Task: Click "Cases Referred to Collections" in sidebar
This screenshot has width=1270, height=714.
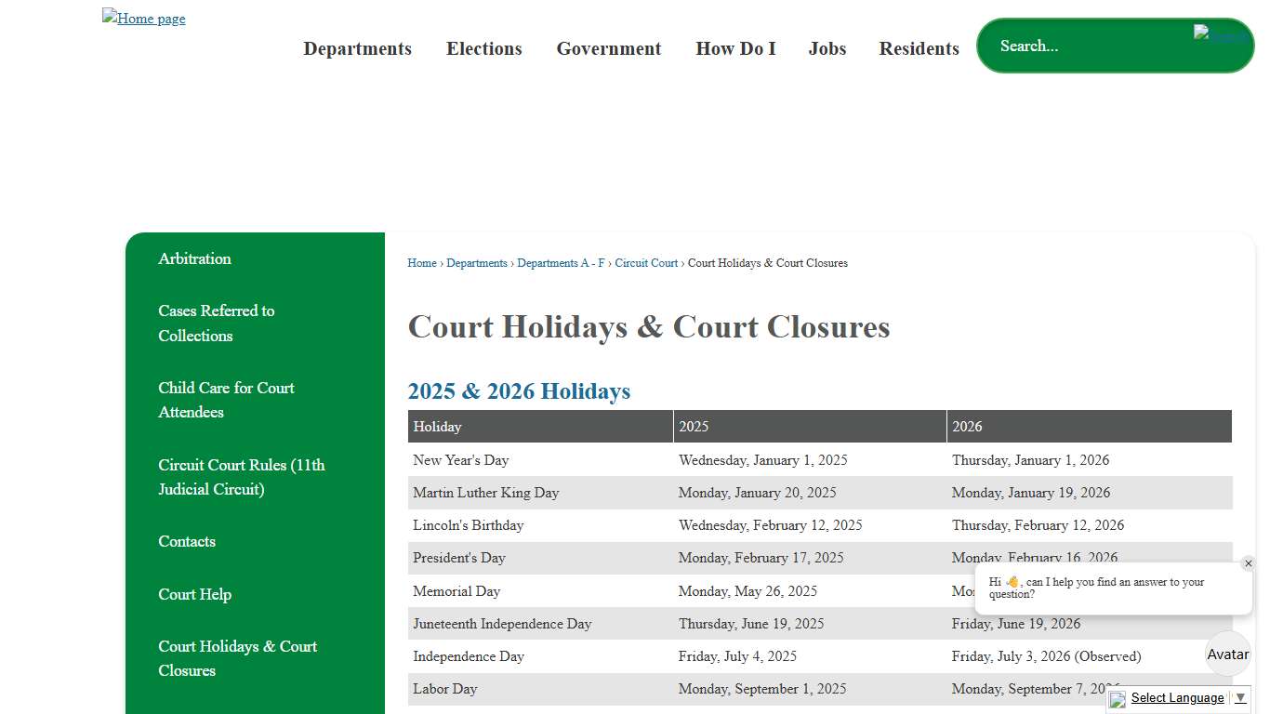Action: pyautogui.click(x=216, y=323)
